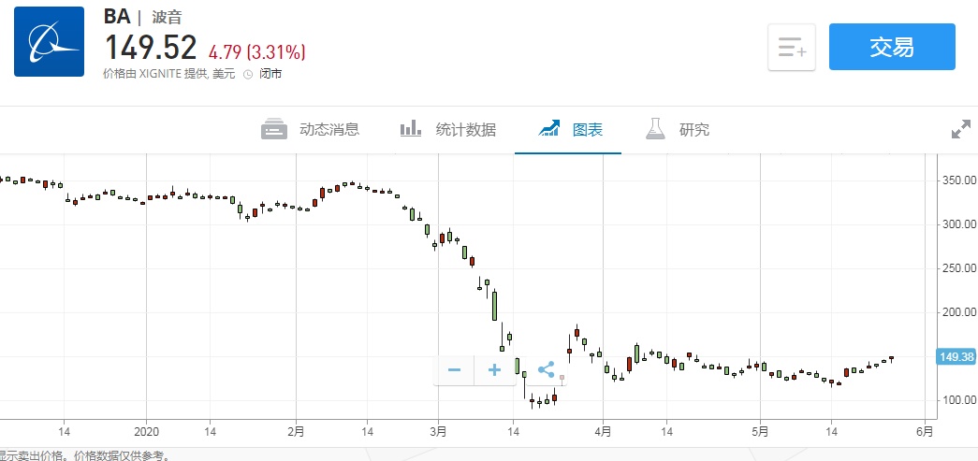The width and height of the screenshot is (978, 461).
Task: Click the 350.00 price axis label
Action: point(957,180)
